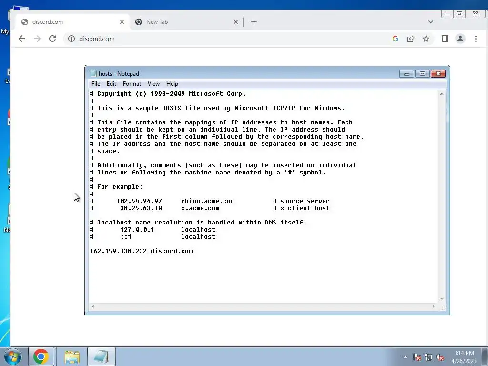Open the Google icon in address bar

pos(395,39)
